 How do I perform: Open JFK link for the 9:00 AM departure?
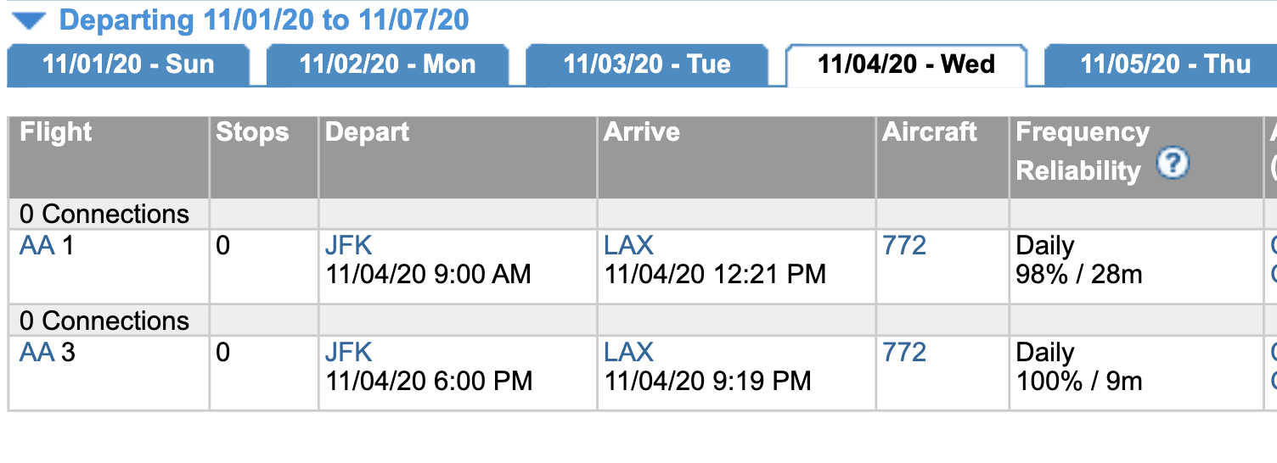coord(348,246)
